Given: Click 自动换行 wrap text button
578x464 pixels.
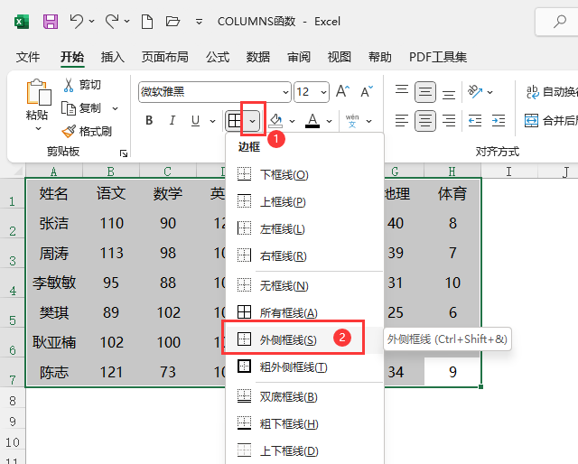Looking at the screenshot, I should pyautogui.click(x=552, y=92).
